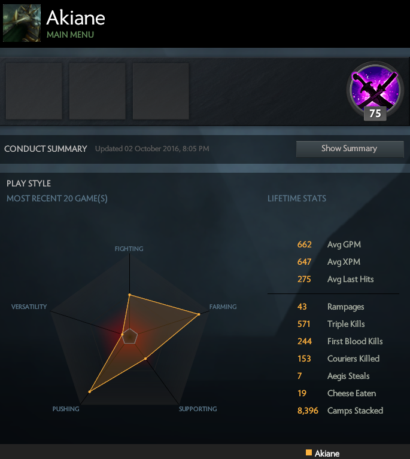Viewport: 410px width, 459px height.
Task: Click the SUPPORTING axis label
Action: [x=198, y=409]
